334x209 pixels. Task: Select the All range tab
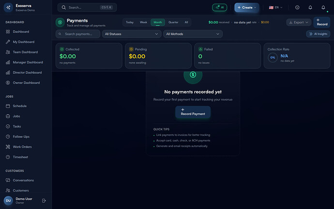[186, 22]
